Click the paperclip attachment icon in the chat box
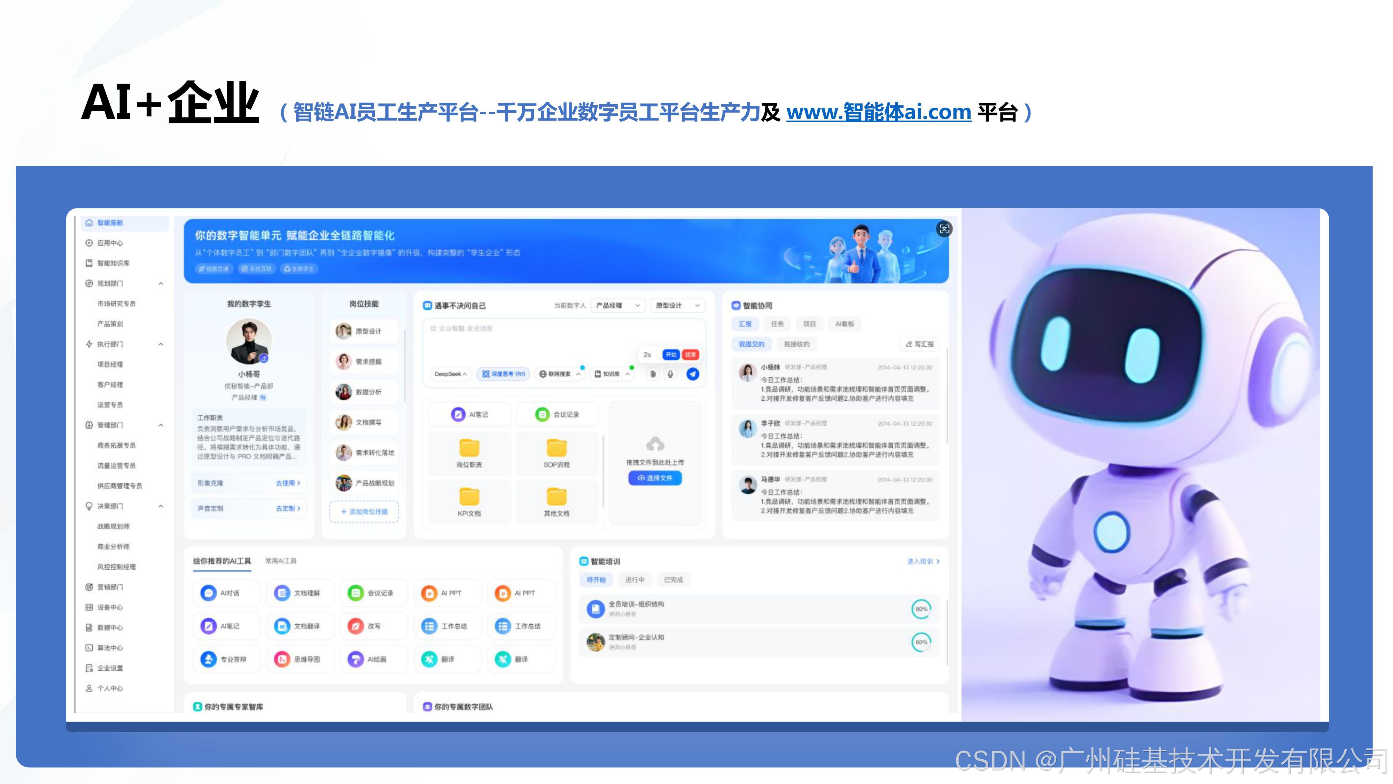Viewport: 1393px width, 784px height. (x=653, y=374)
